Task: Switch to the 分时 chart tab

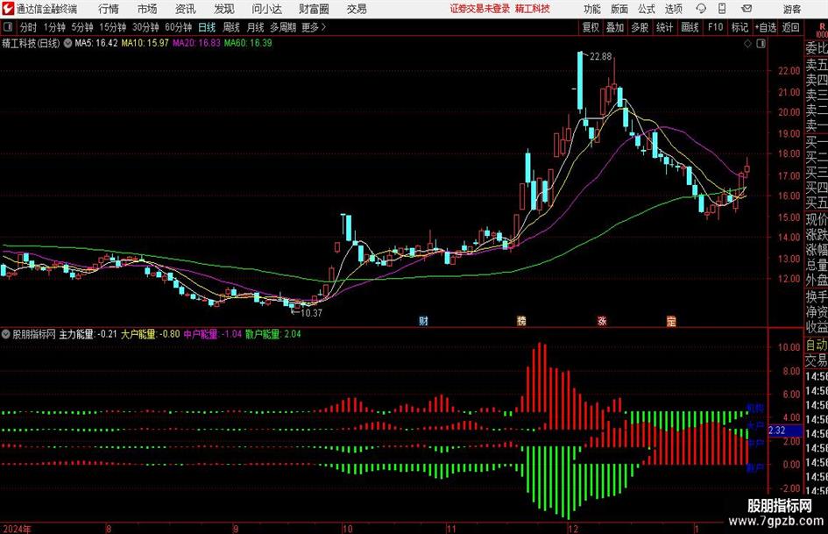Action: coord(29,27)
